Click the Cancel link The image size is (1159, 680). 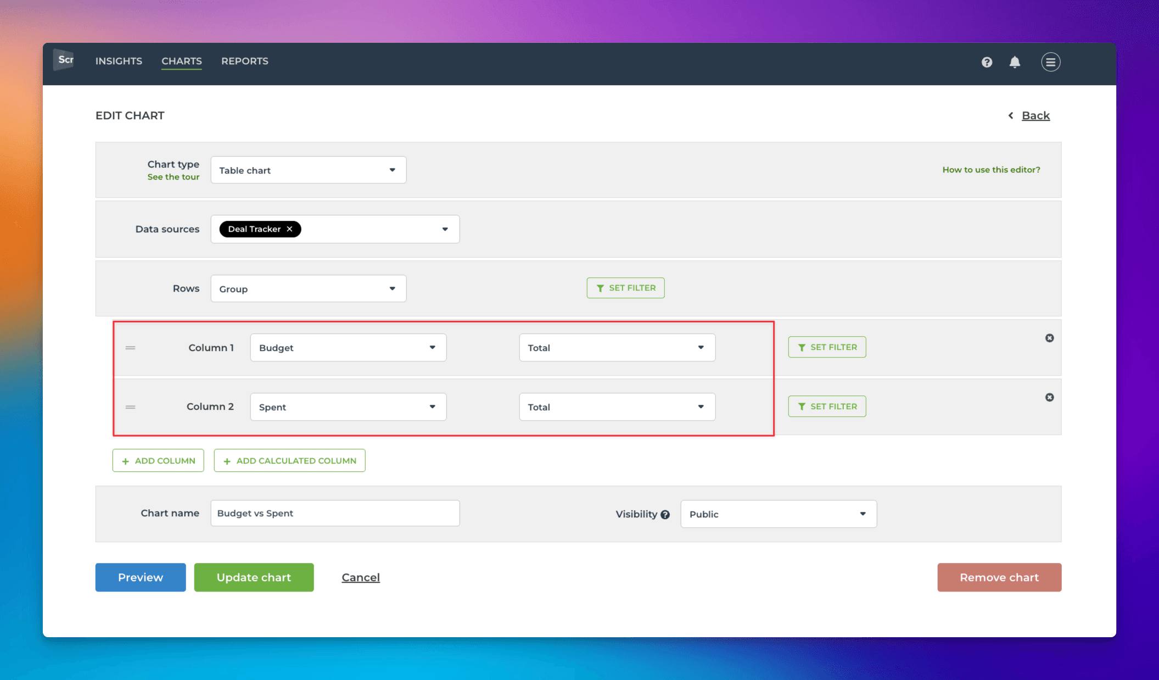361,577
